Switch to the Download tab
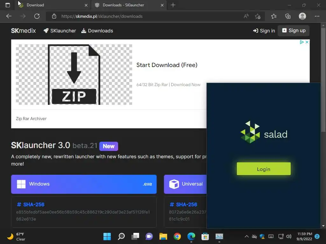Viewport: 326px width, 244px height. tap(53, 5)
